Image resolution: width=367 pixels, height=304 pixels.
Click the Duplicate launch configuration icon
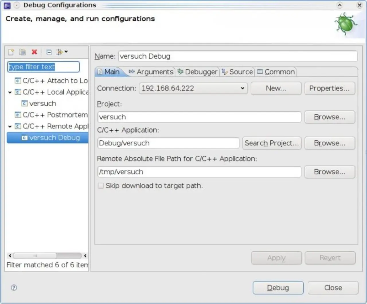click(x=22, y=52)
